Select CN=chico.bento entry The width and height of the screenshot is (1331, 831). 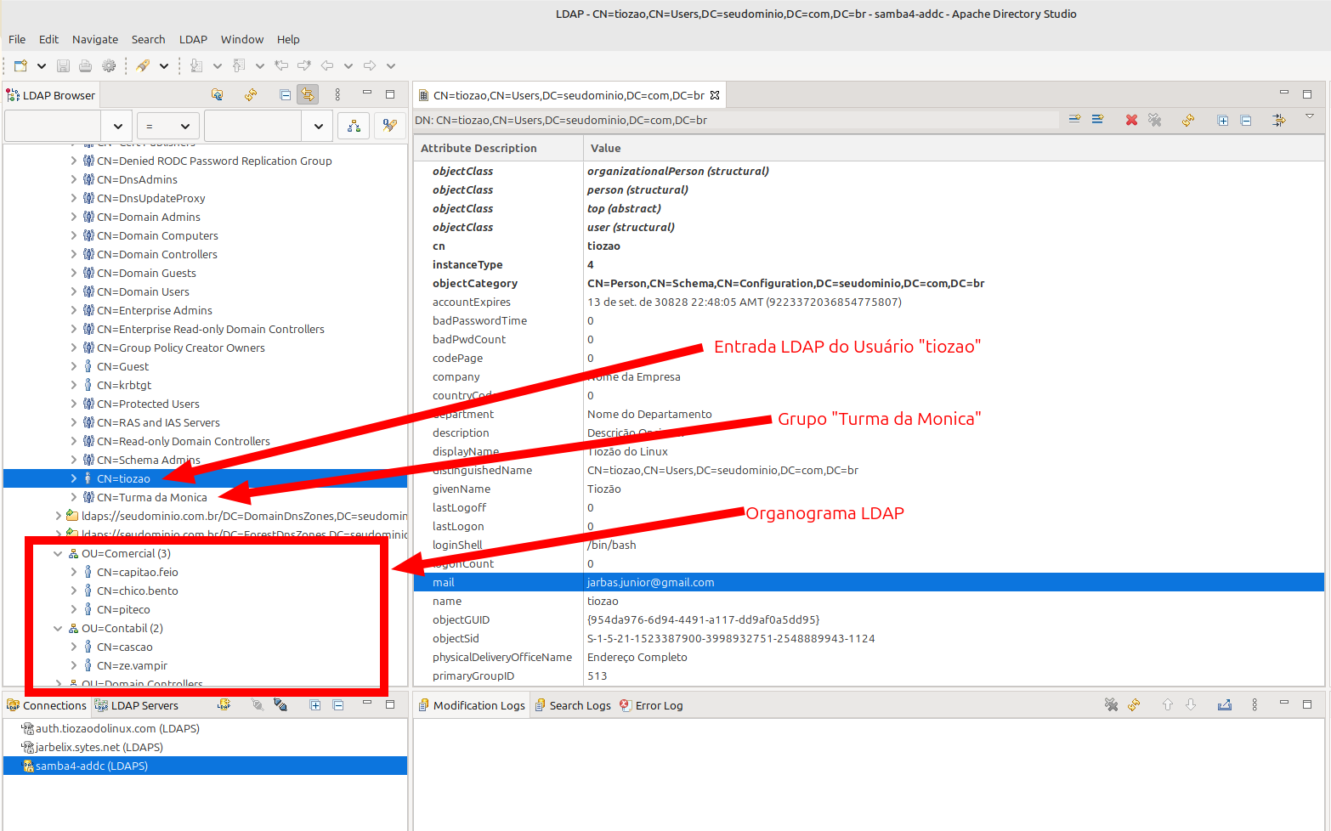click(x=137, y=591)
